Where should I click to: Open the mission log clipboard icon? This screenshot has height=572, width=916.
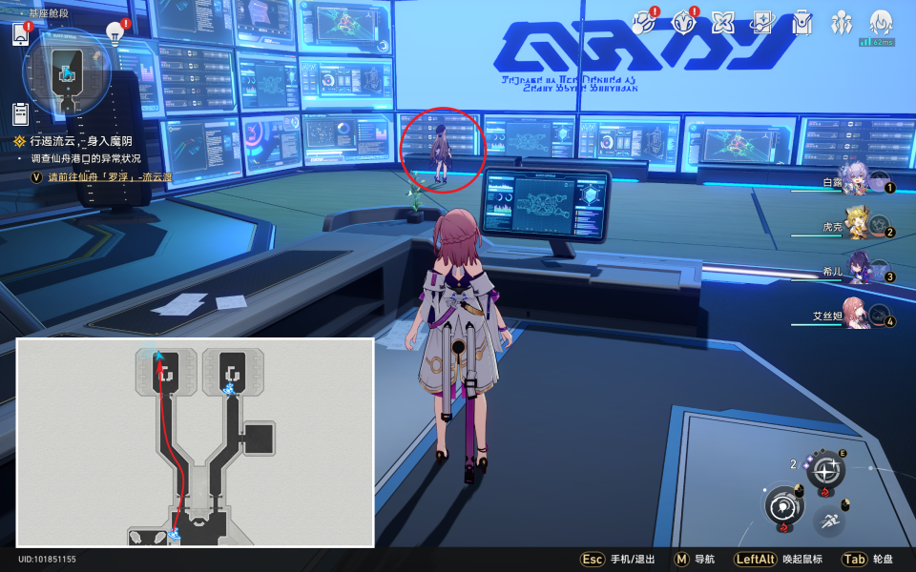tap(20, 113)
